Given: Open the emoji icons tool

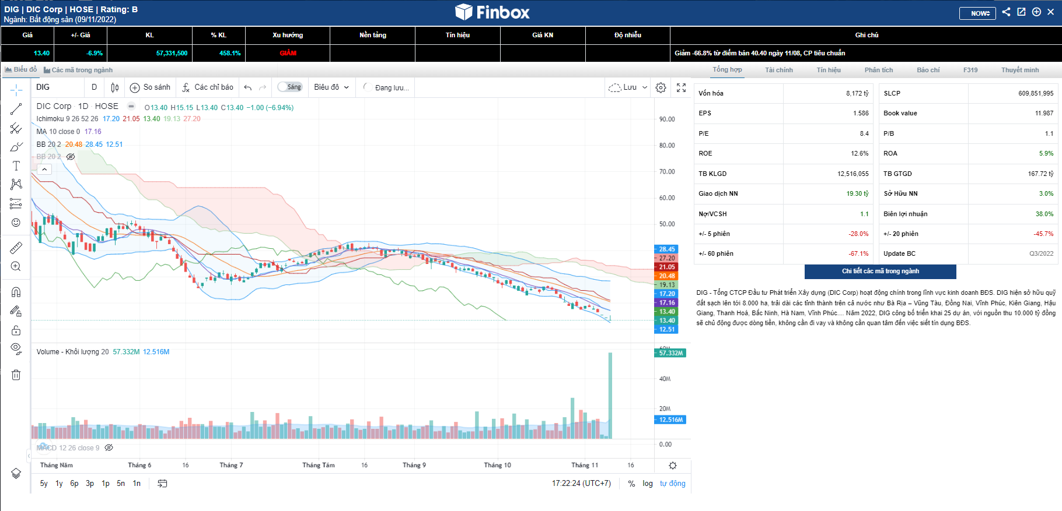Looking at the screenshot, I should [16, 223].
